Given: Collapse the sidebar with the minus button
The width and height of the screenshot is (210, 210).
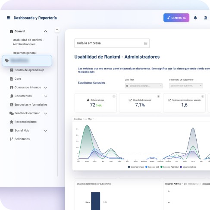Looking at the screenshot, I should click(57, 30).
